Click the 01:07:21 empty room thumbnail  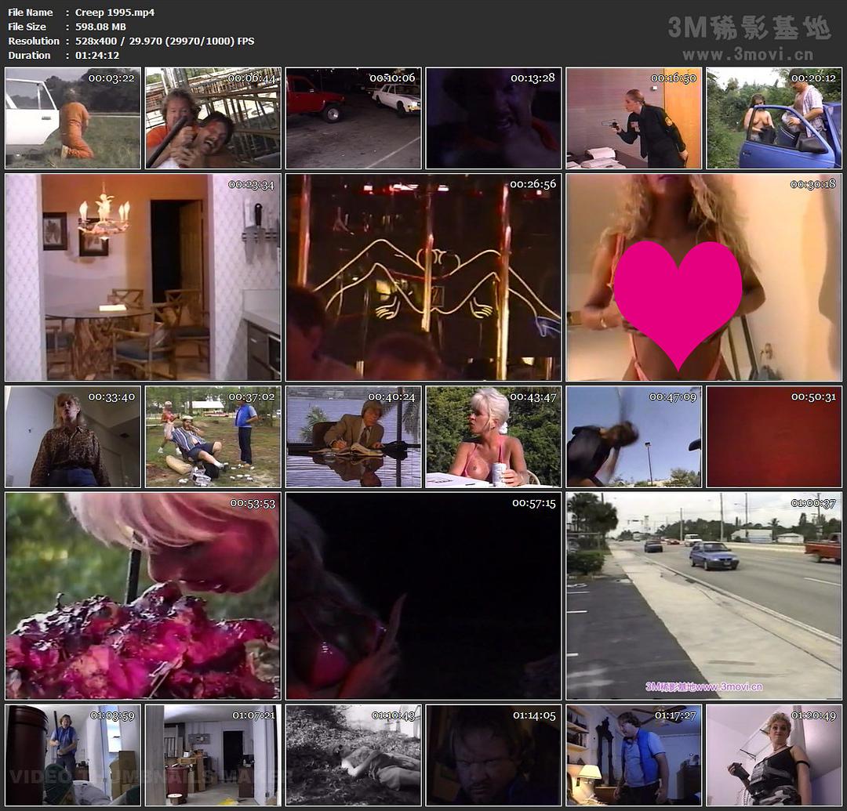click(x=213, y=755)
